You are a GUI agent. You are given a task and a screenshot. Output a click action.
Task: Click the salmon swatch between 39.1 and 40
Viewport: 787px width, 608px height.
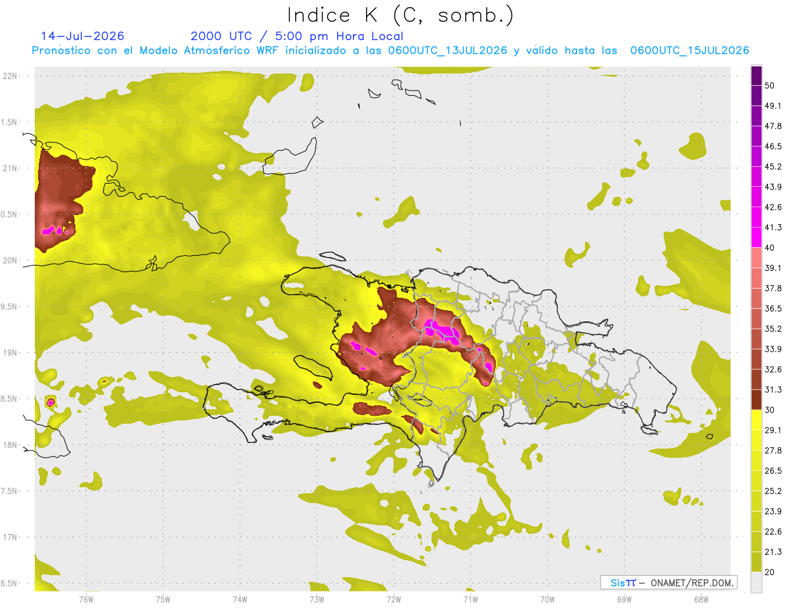pyautogui.click(x=756, y=258)
